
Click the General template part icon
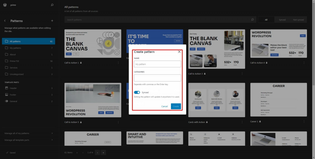[x=7, y=101]
